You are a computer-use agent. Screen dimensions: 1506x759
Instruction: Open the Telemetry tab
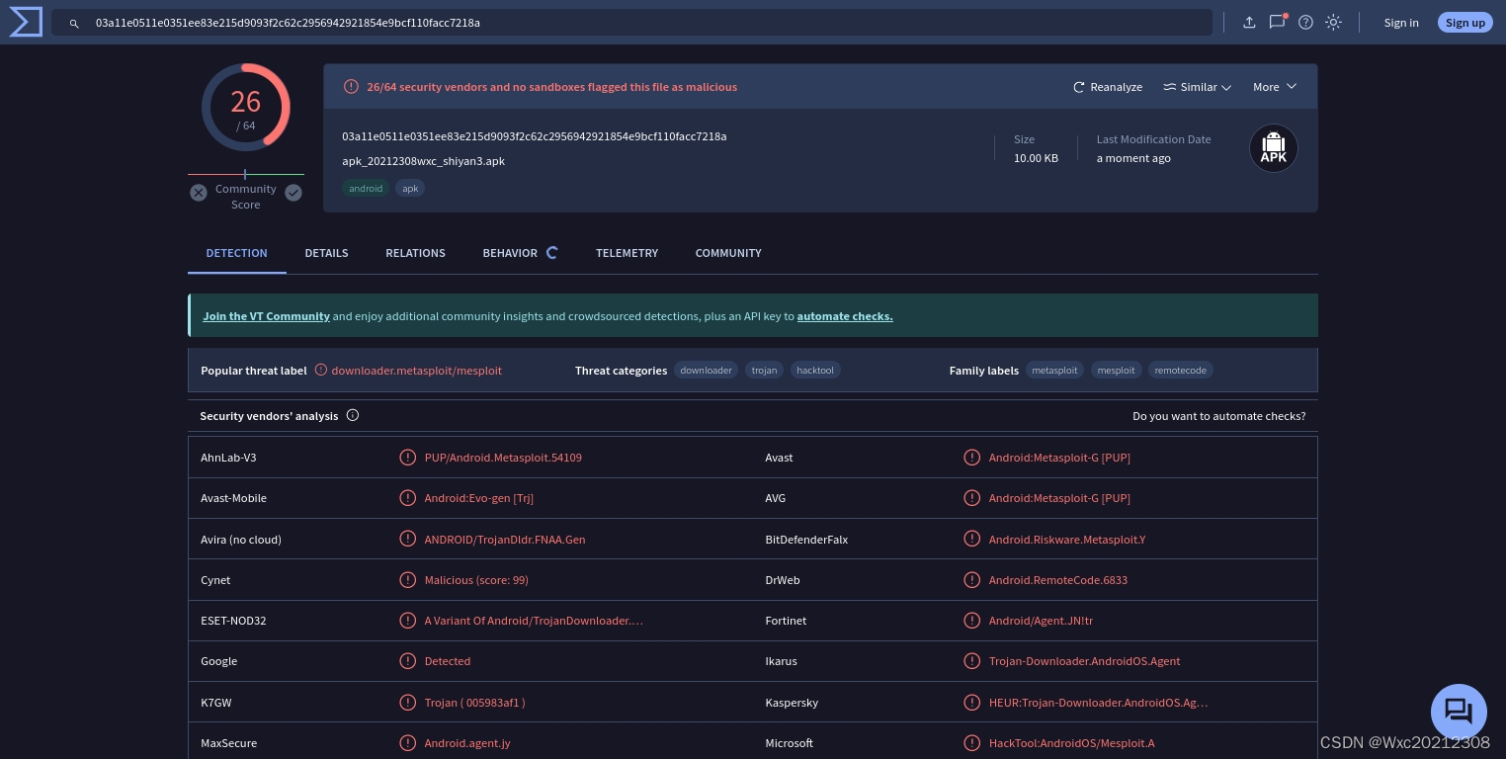[x=627, y=253]
